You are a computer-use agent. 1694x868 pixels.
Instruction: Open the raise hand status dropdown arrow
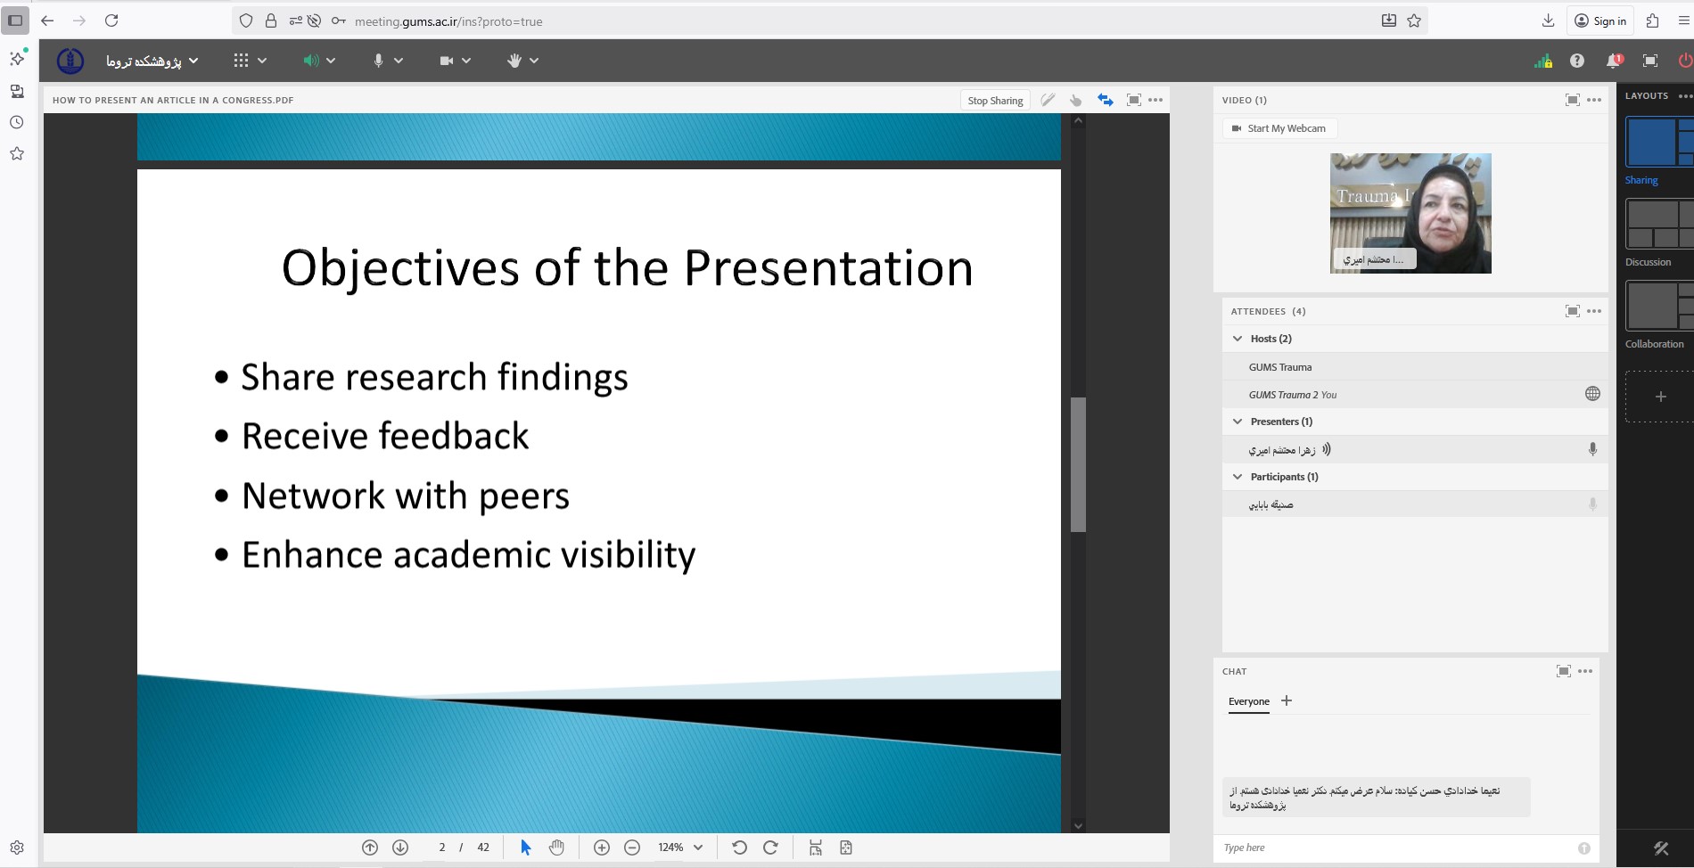tap(534, 61)
